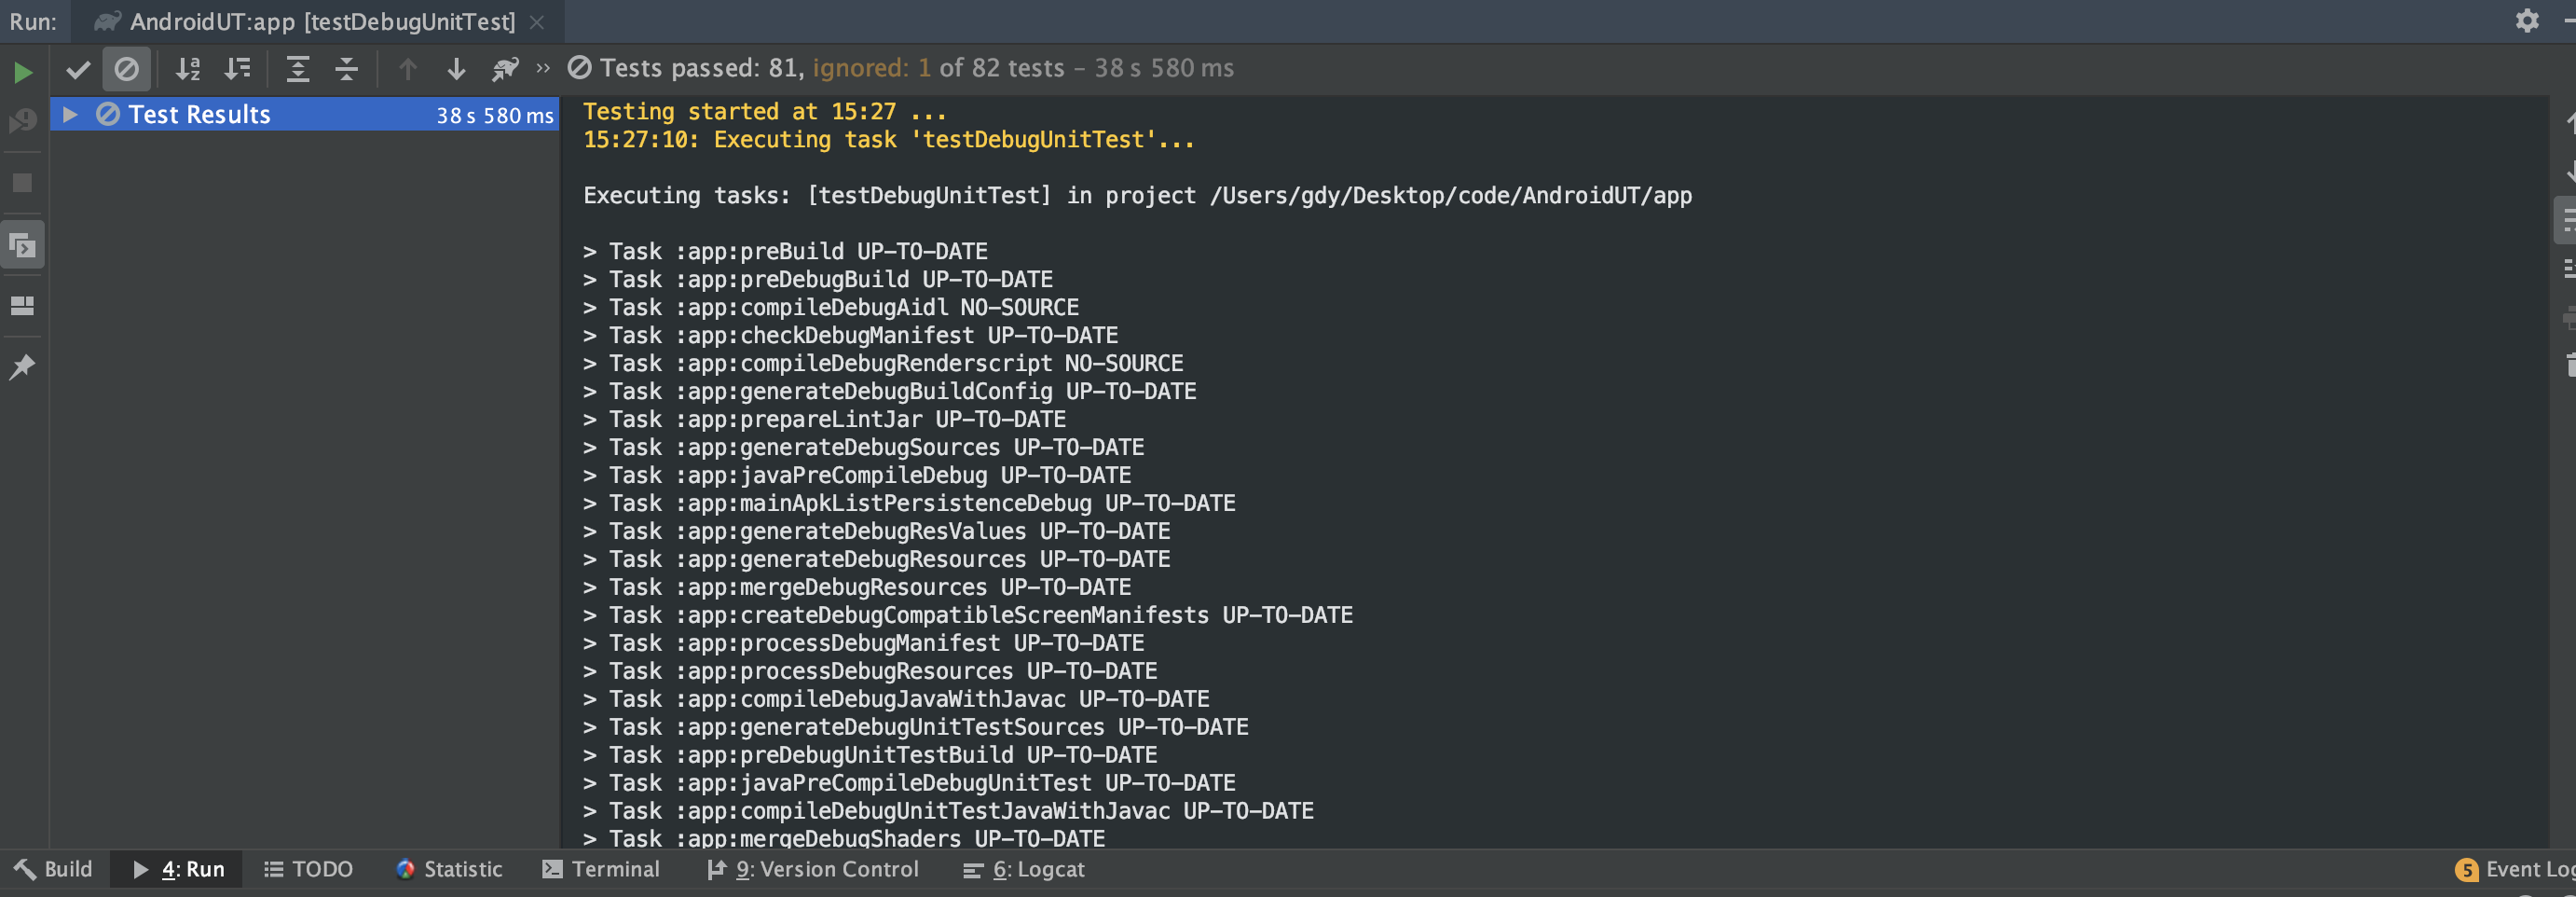Screen dimensions: 2576x897
Task: Open the Event Log
Action: pyautogui.click(x=2514, y=869)
